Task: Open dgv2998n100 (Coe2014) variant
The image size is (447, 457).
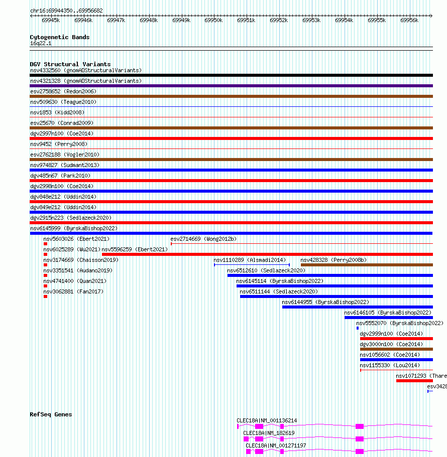Action: click(x=62, y=186)
